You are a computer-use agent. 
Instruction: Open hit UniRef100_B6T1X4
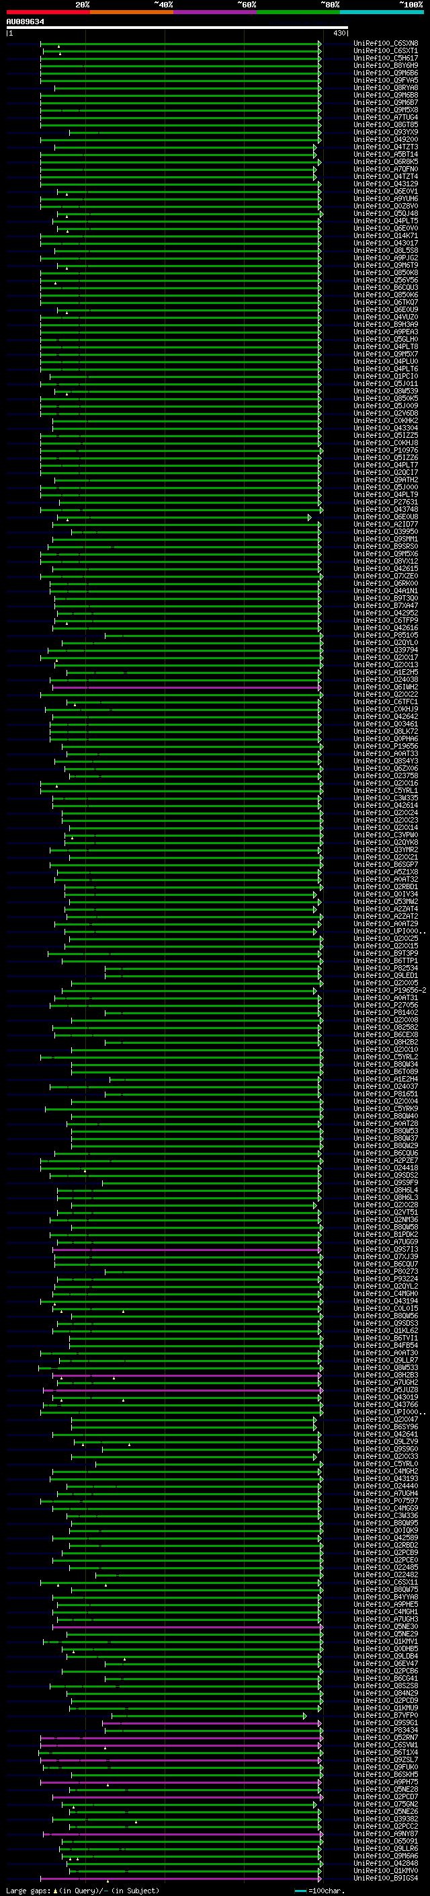(x=385, y=1753)
